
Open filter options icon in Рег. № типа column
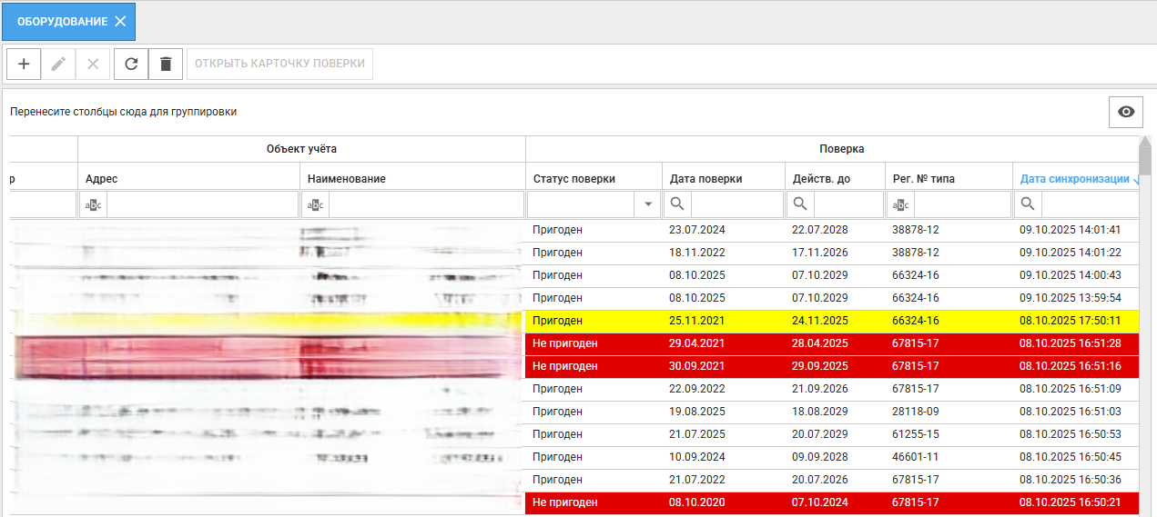(x=900, y=204)
